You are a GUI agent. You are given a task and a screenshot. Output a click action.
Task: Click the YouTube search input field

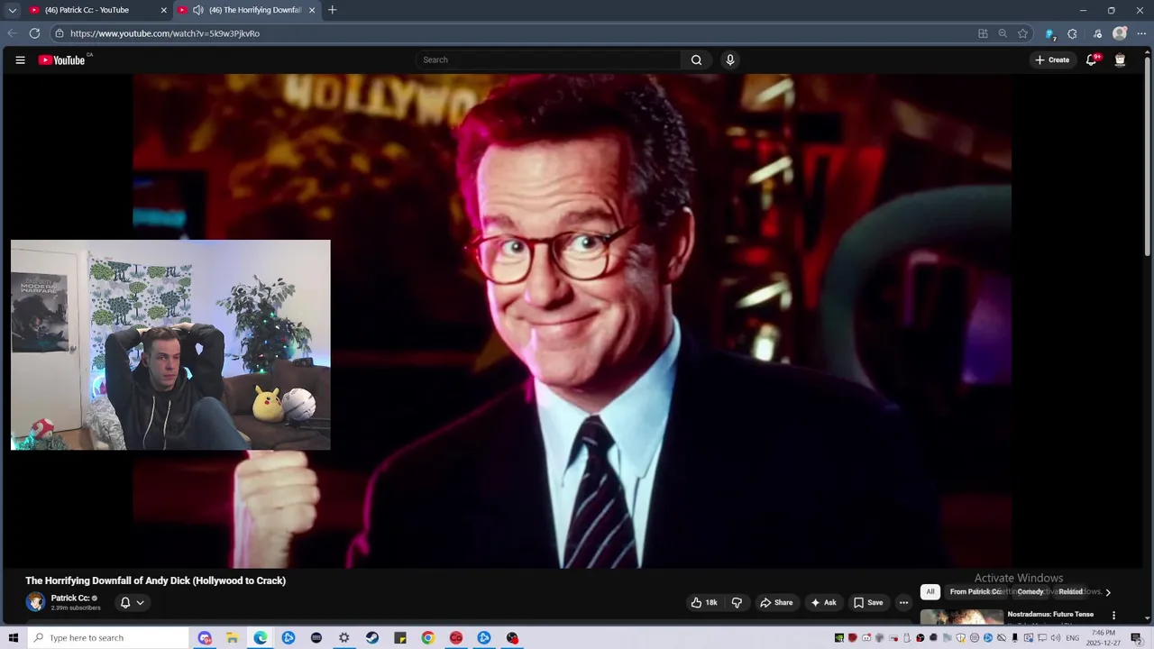tap(548, 60)
